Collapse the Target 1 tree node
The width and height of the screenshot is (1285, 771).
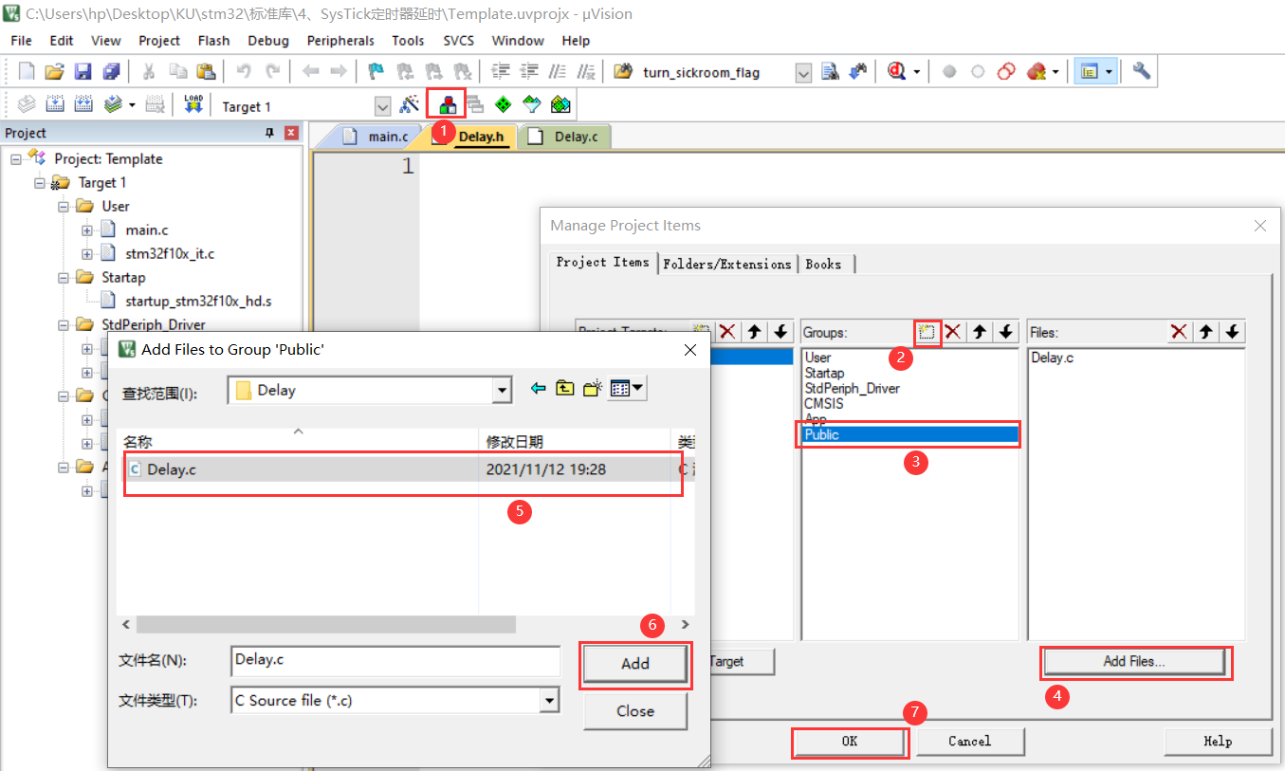(x=40, y=182)
